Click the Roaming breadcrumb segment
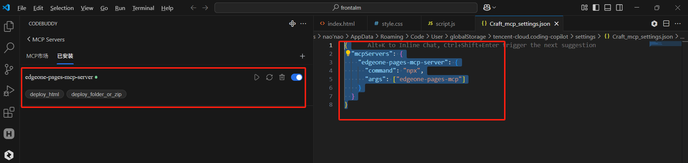Viewport: 688px width, 163px height. [x=392, y=36]
